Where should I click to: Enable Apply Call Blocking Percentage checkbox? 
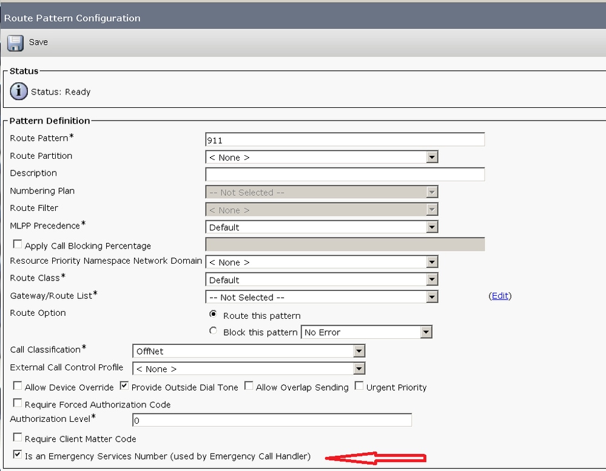coord(18,245)
